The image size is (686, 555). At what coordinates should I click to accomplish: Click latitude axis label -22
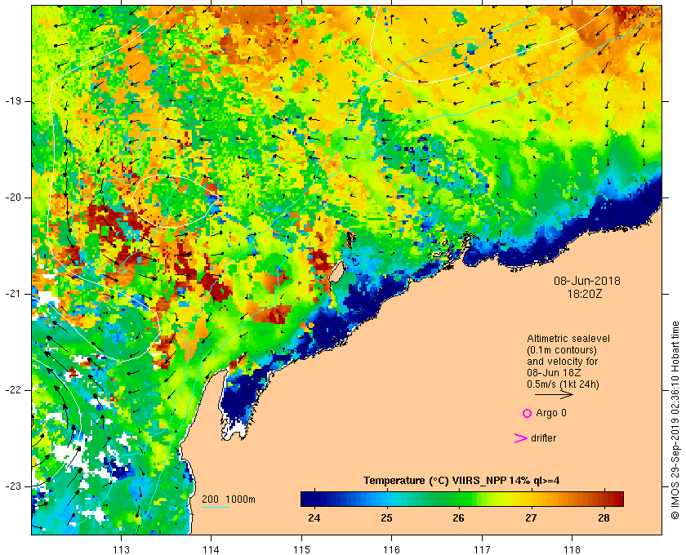(13, 390)
